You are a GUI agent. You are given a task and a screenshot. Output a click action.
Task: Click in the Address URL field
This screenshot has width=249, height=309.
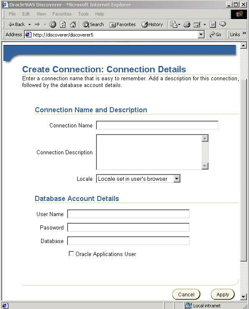click(115, 34)
